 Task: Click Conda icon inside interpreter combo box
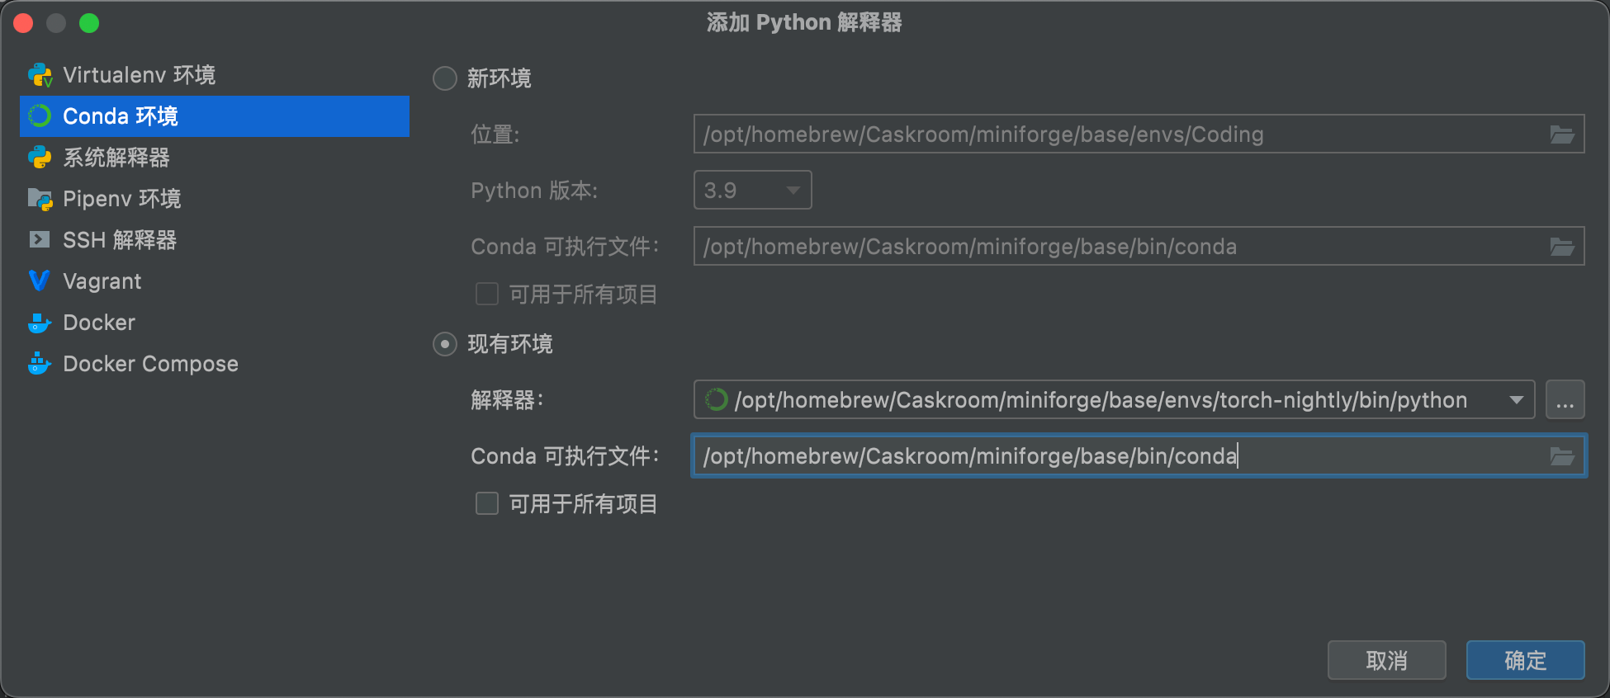(716, 400)
